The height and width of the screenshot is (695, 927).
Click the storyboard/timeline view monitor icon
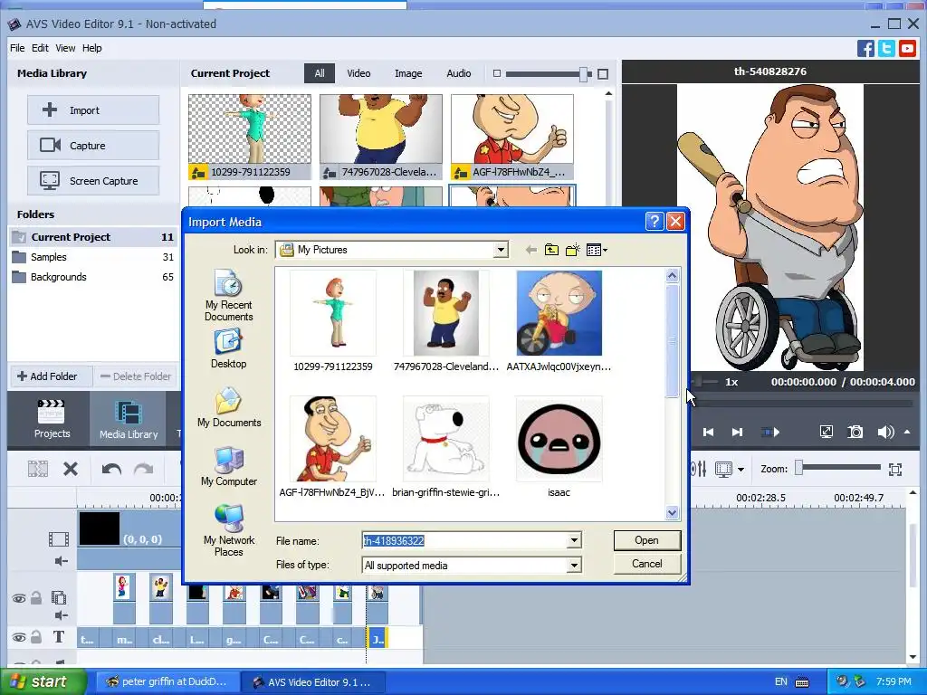point(723,470)
